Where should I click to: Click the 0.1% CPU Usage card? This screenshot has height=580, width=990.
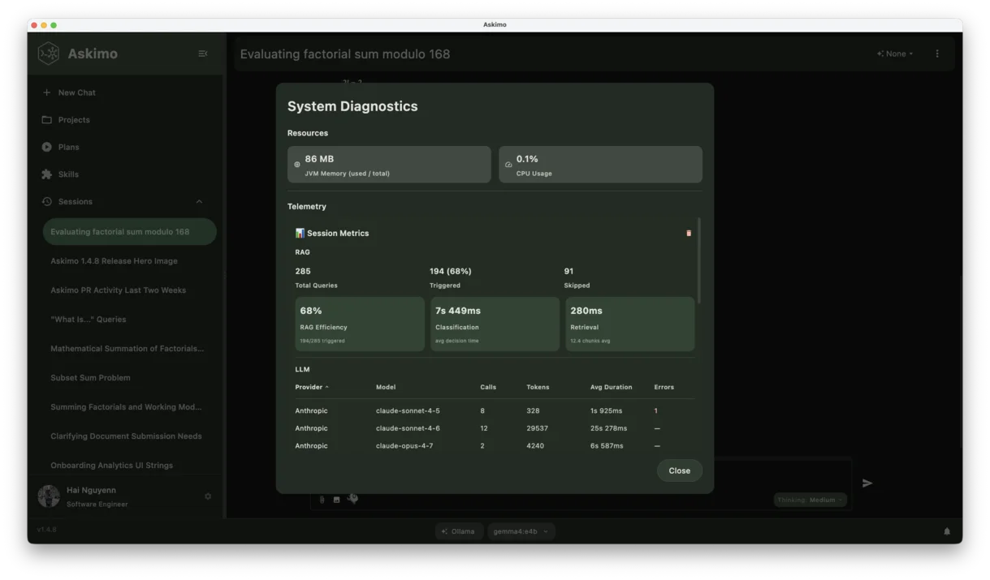(x=600, y=165)
